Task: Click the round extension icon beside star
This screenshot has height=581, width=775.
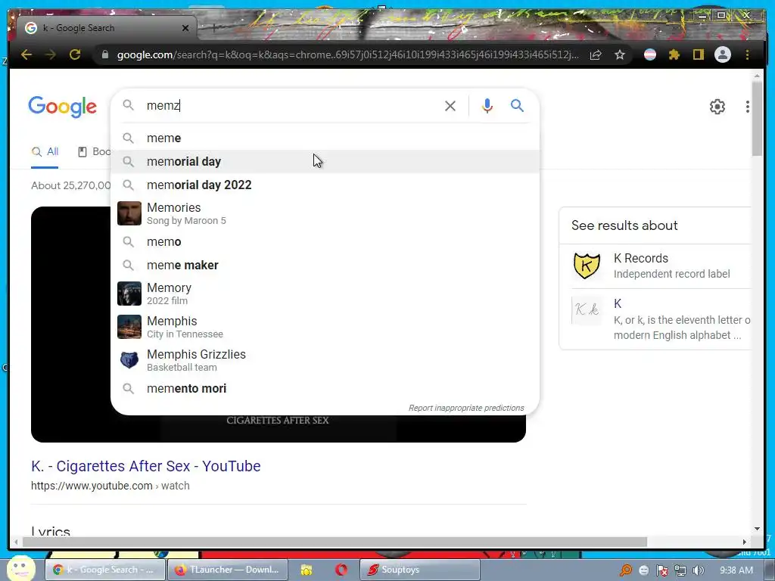Action: (650, 54)
